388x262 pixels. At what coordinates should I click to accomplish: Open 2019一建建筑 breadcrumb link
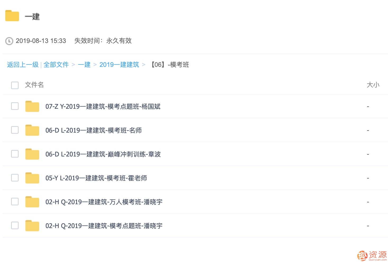(x=119, y=65)
